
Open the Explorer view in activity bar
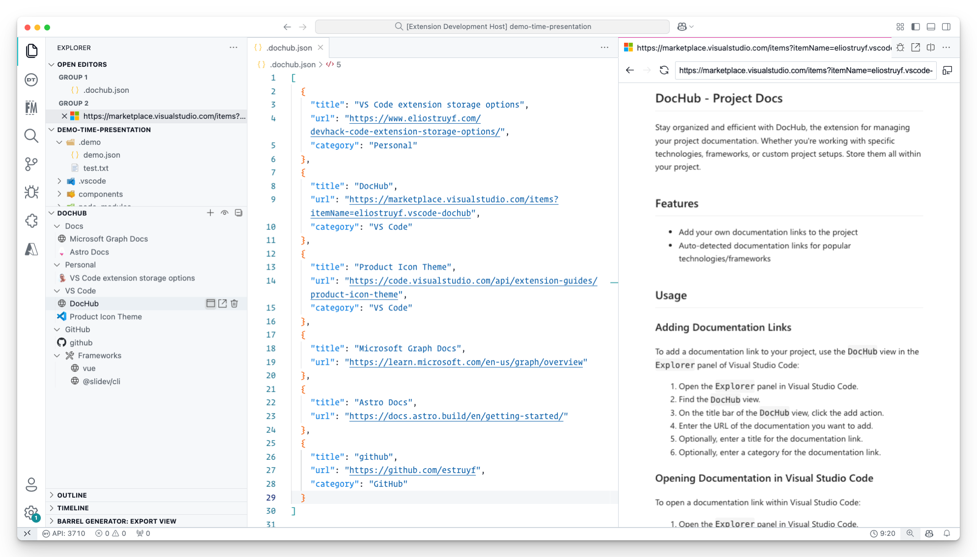(31, 51)
